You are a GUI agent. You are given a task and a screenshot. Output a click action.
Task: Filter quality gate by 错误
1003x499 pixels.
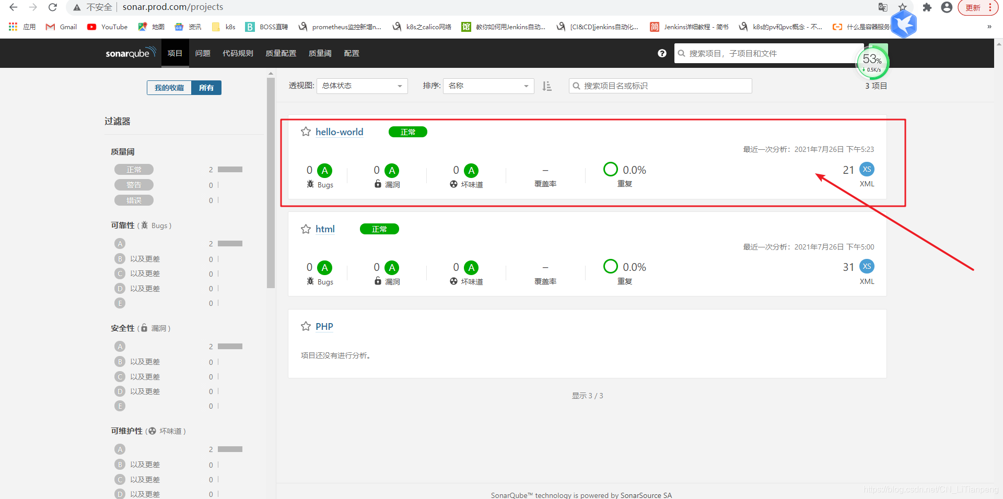pyautogui.click(x=134, y=200)
